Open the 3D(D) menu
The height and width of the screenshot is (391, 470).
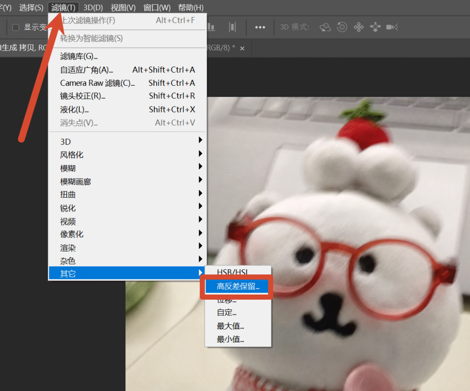coord(93,7)
